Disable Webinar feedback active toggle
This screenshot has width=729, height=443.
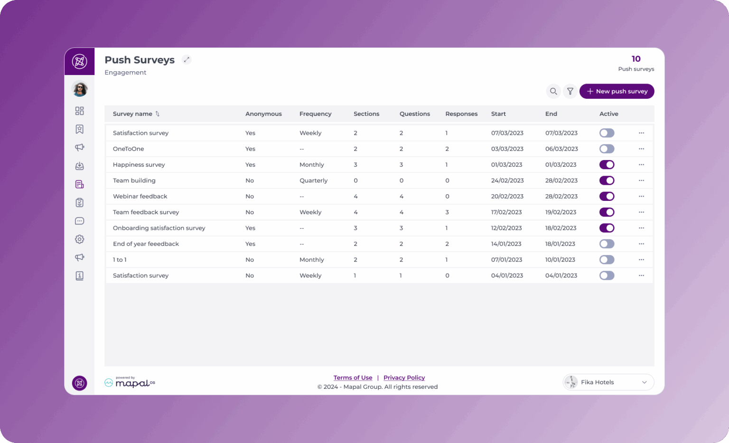(x=607, y=196)
